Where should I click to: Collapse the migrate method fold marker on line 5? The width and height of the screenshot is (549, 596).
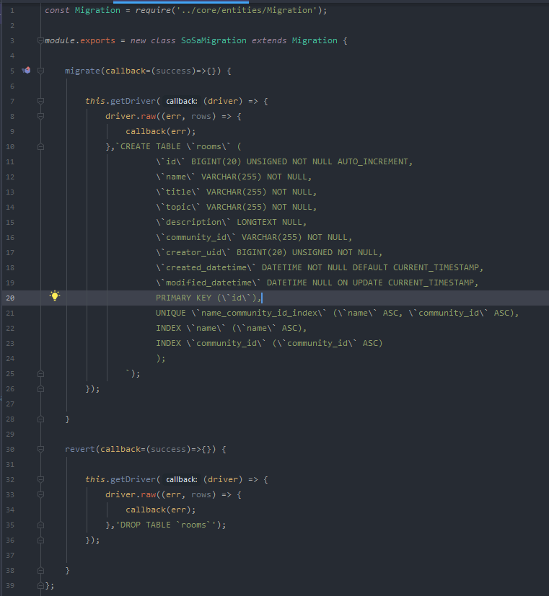click(x=40, y=71)
